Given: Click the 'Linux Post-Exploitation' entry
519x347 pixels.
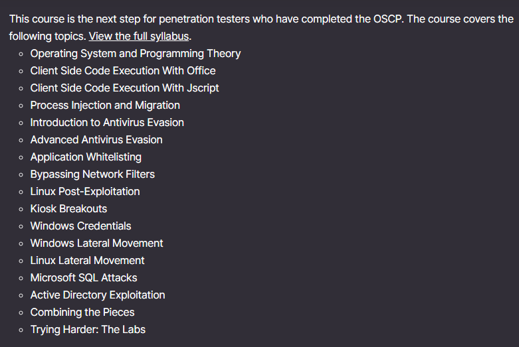Looking at the screenshot, I should [x=85, y=192].
